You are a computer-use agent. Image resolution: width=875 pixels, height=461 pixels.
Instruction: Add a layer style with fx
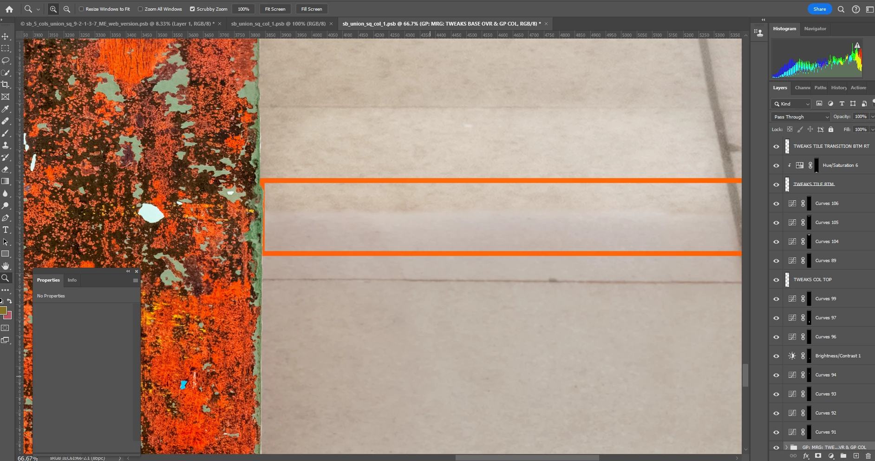(x=806, y=456)
